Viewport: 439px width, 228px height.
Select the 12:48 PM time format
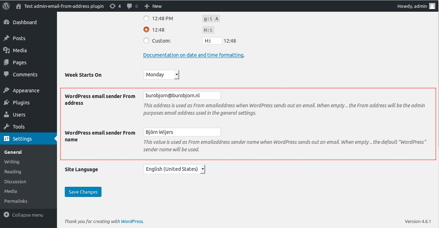click(146, 18)
